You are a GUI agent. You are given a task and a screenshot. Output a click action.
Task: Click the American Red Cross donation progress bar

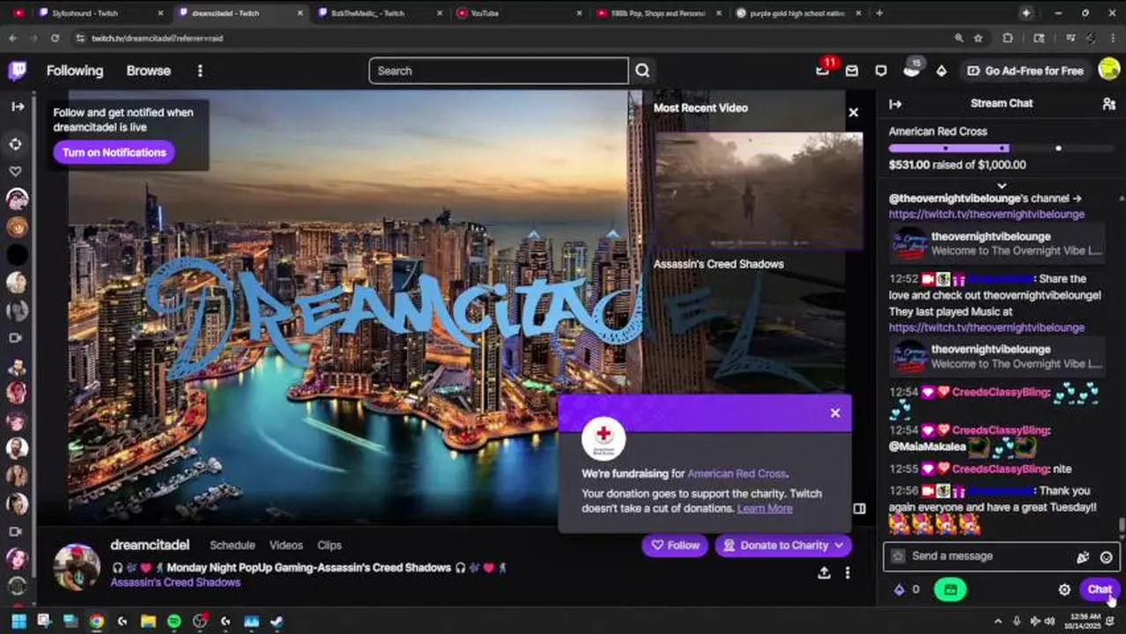pos(1003,148)
